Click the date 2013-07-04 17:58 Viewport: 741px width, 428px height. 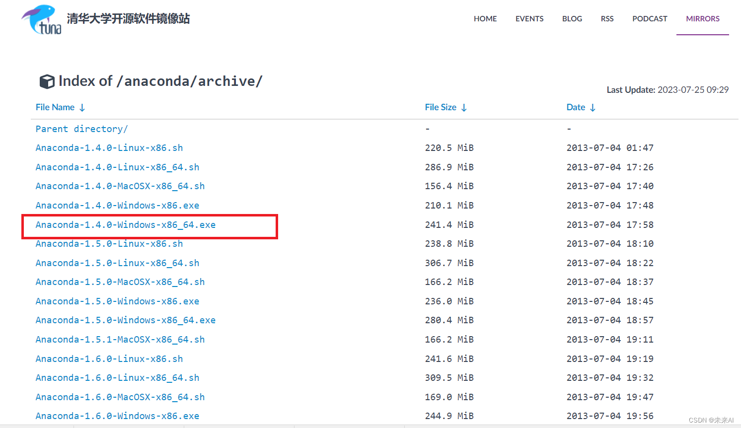[610, 225]
